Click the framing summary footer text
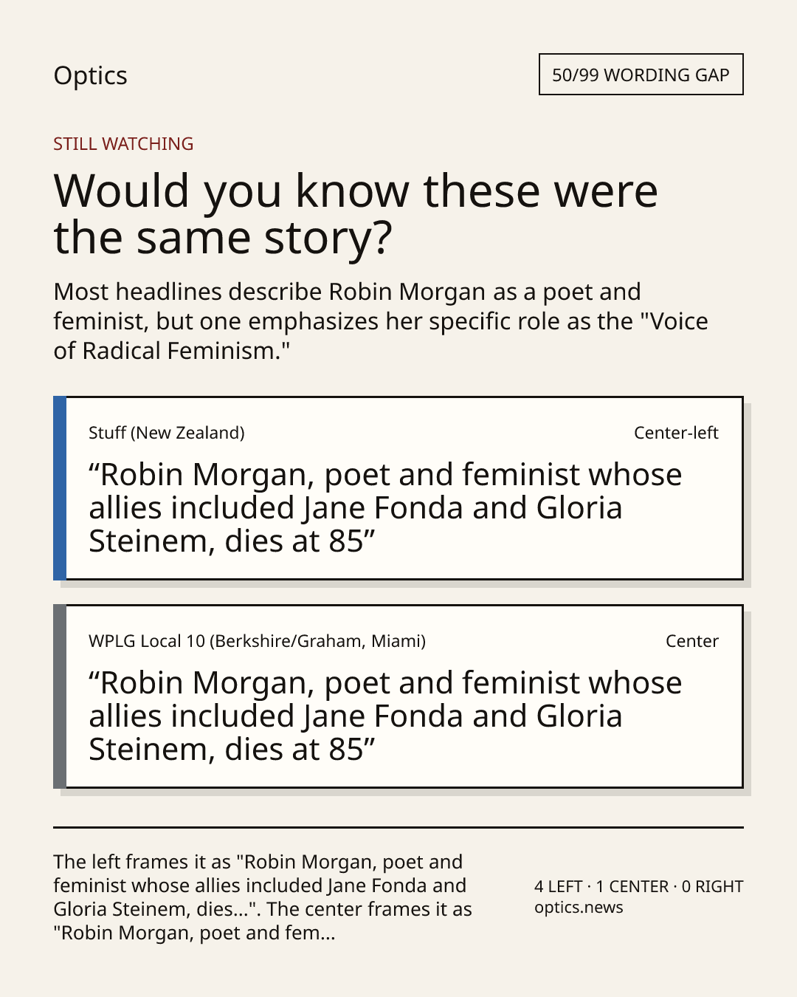This screenshot has width=797, height=997. click(263, 897)
